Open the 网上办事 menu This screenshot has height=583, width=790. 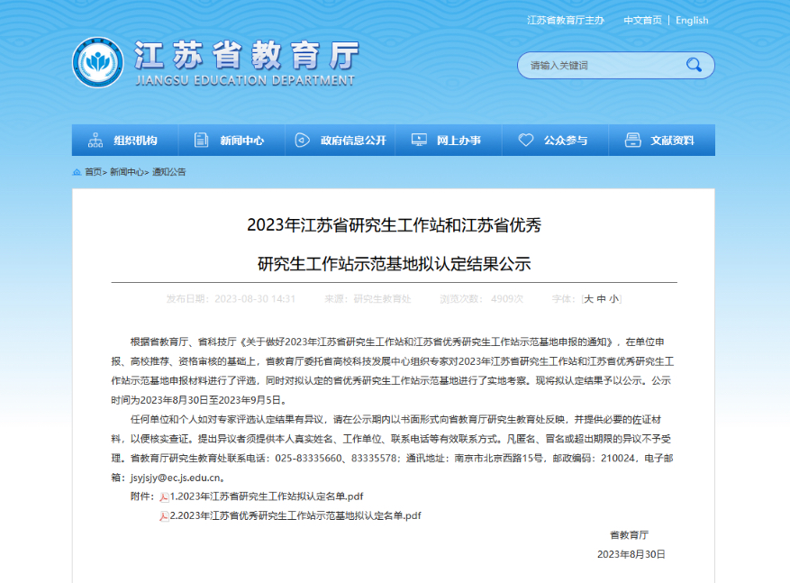click(449, 140)
